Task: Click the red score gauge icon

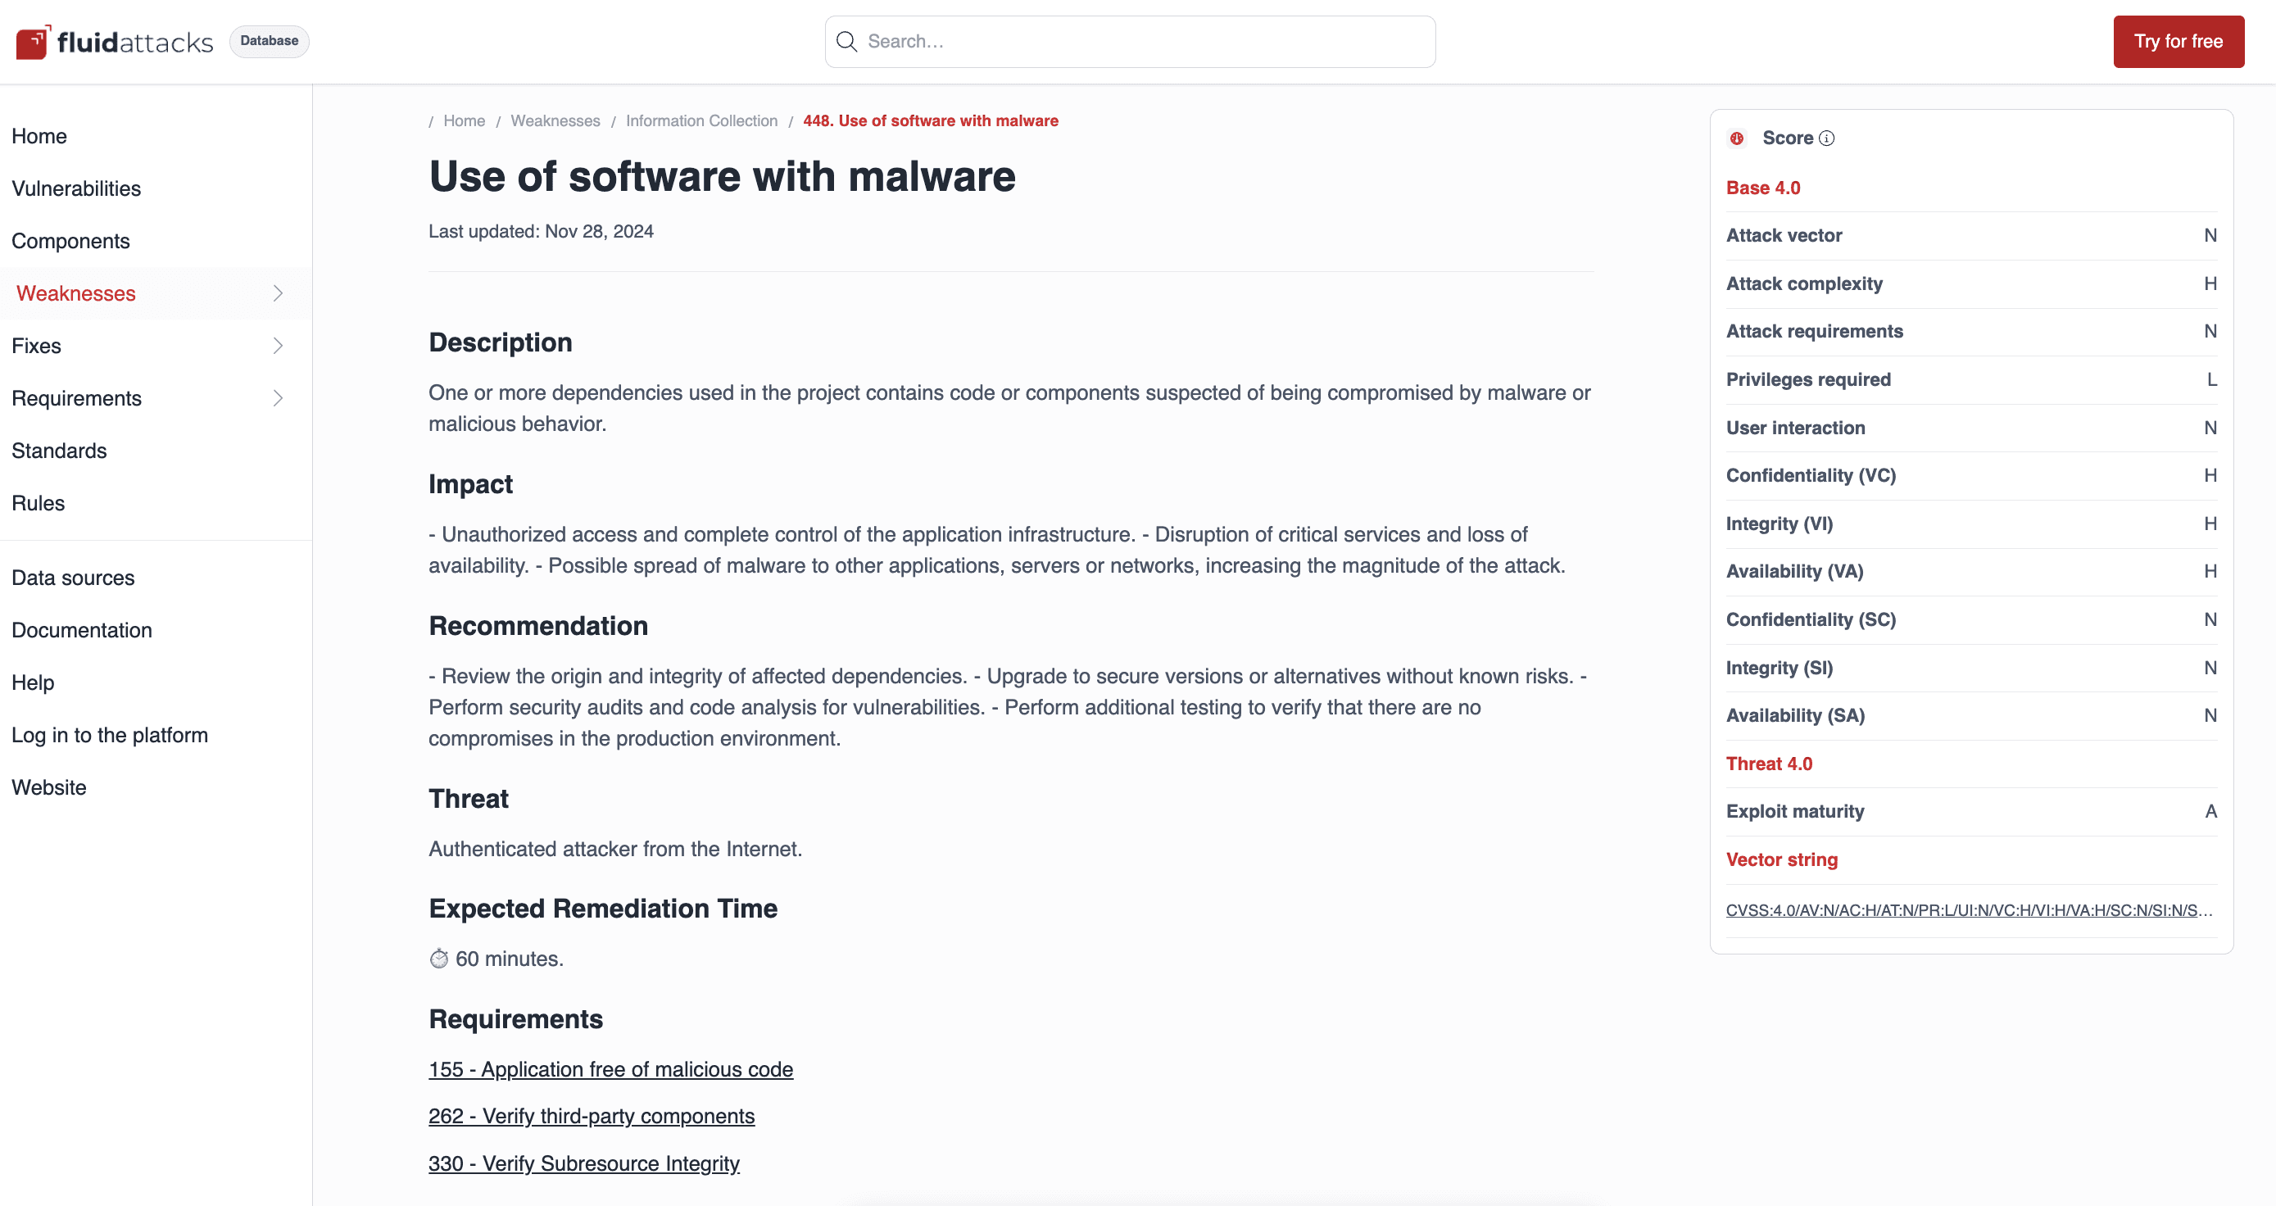Action: coord(1737,138)
